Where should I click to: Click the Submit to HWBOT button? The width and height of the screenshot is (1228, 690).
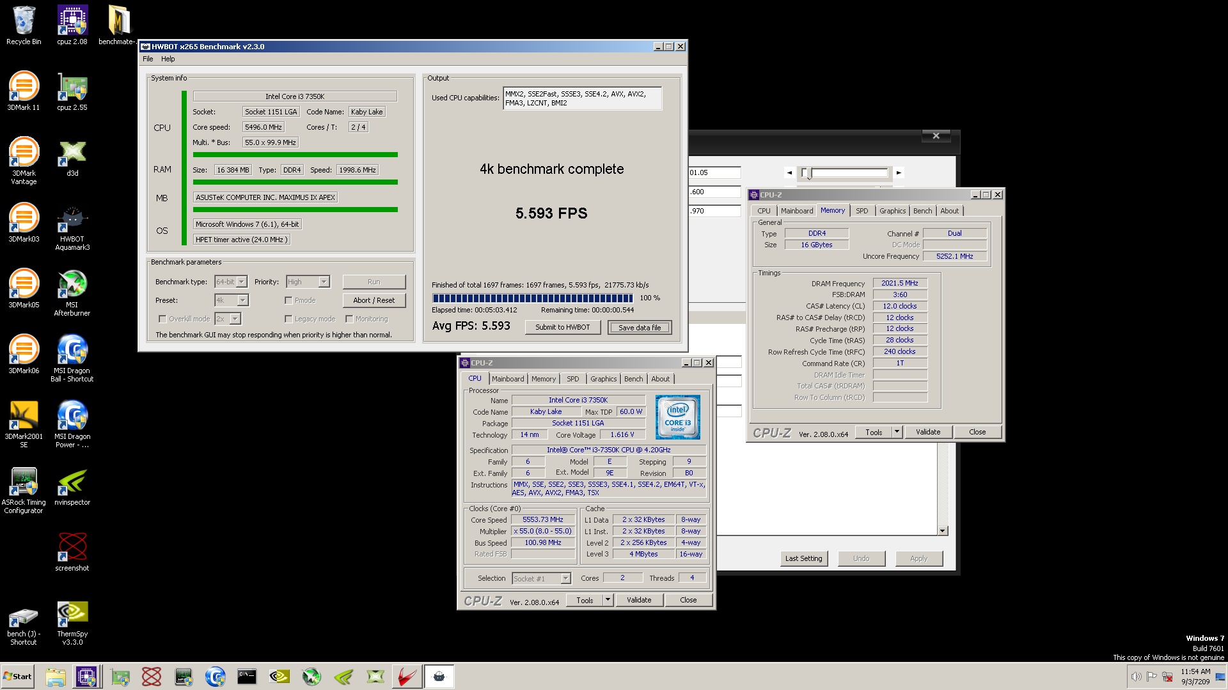[563, 327]
